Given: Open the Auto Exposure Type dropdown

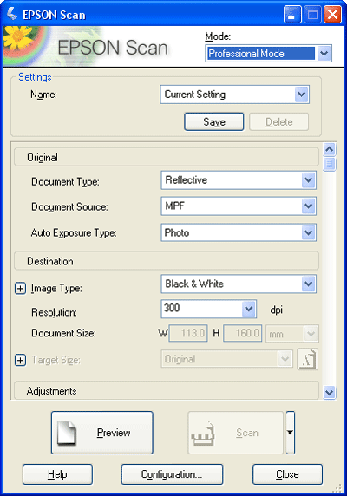Looking at the screenshot, I should click(x=239, y=232).
